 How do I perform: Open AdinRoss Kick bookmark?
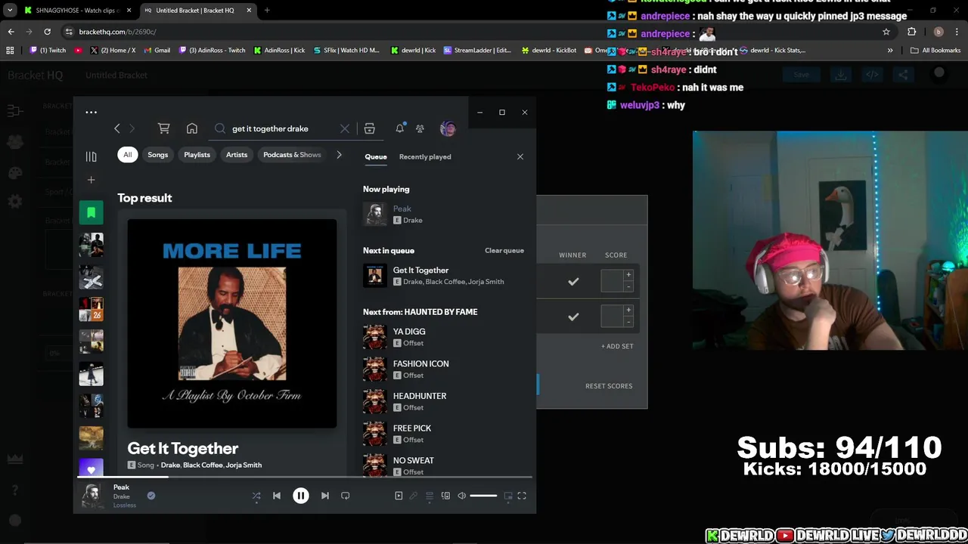(280, 51)
